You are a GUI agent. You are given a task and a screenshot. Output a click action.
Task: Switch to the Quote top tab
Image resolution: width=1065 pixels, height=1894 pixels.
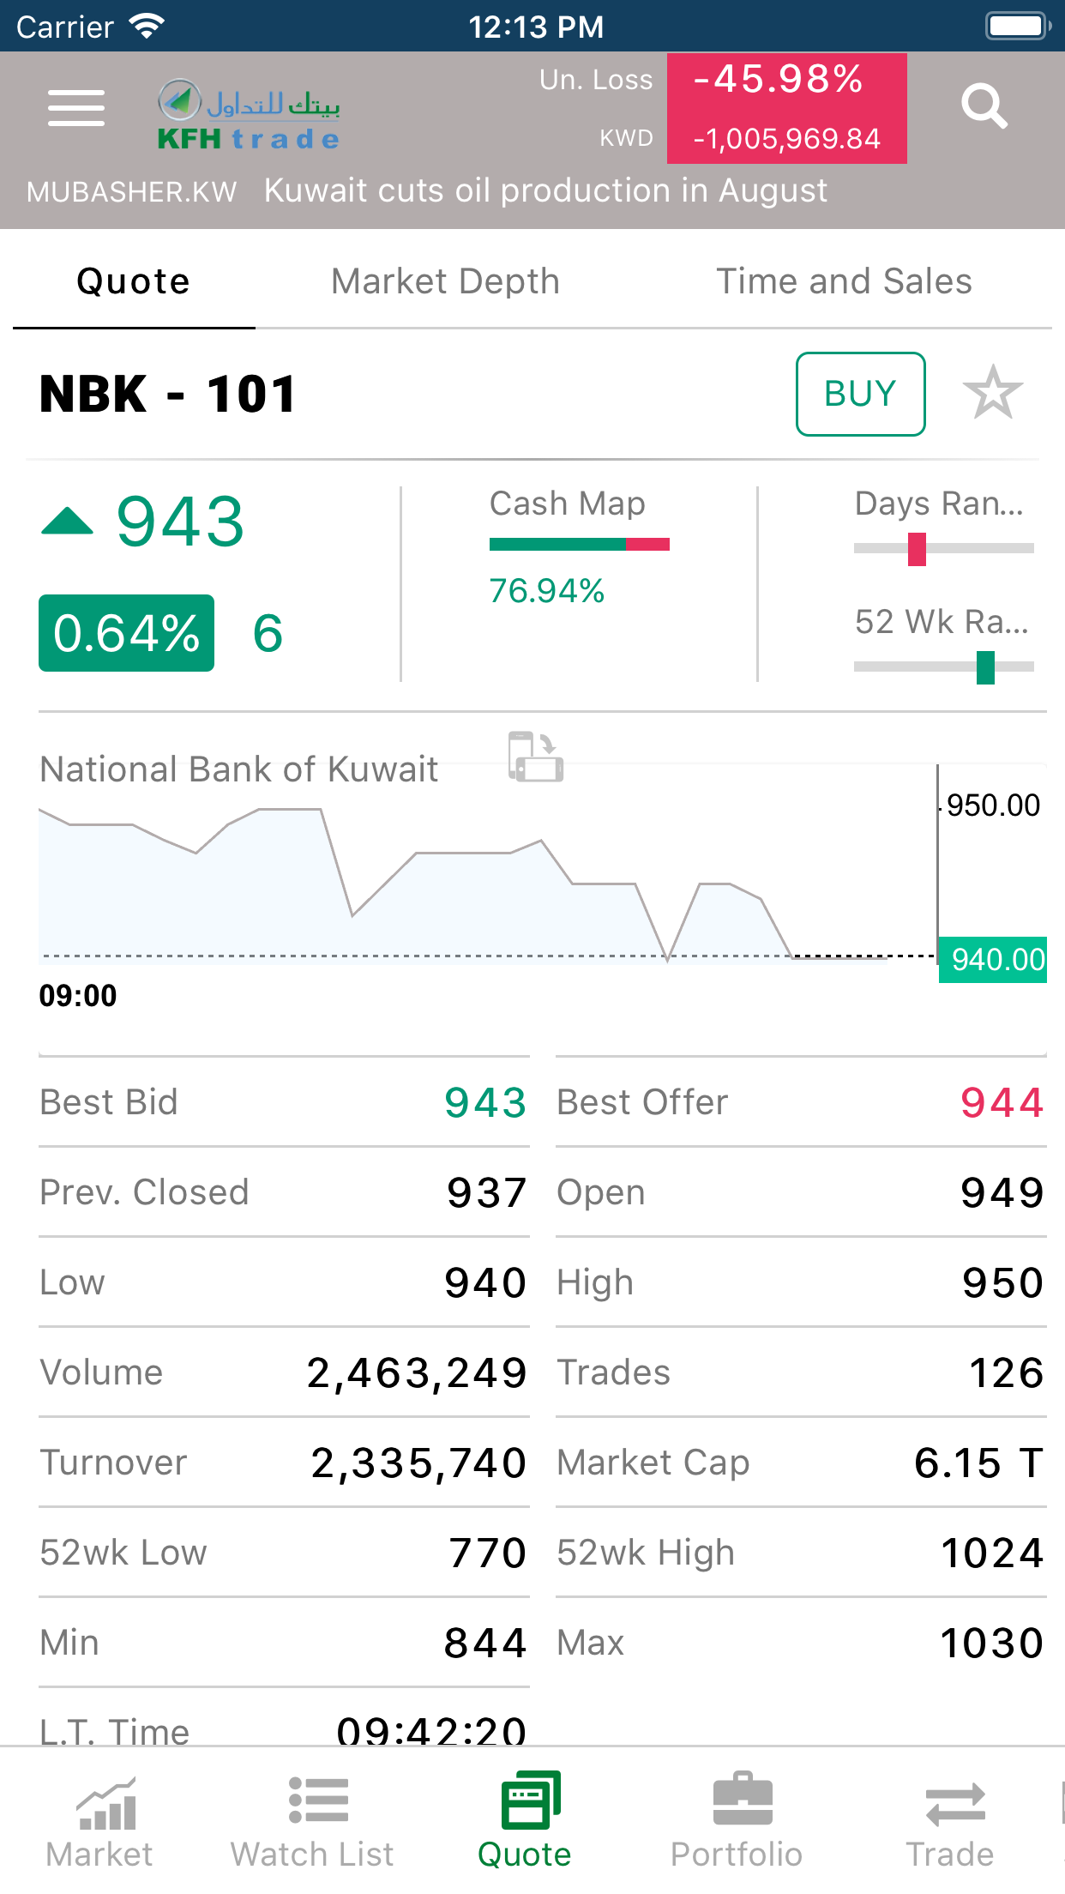(134, 281)
